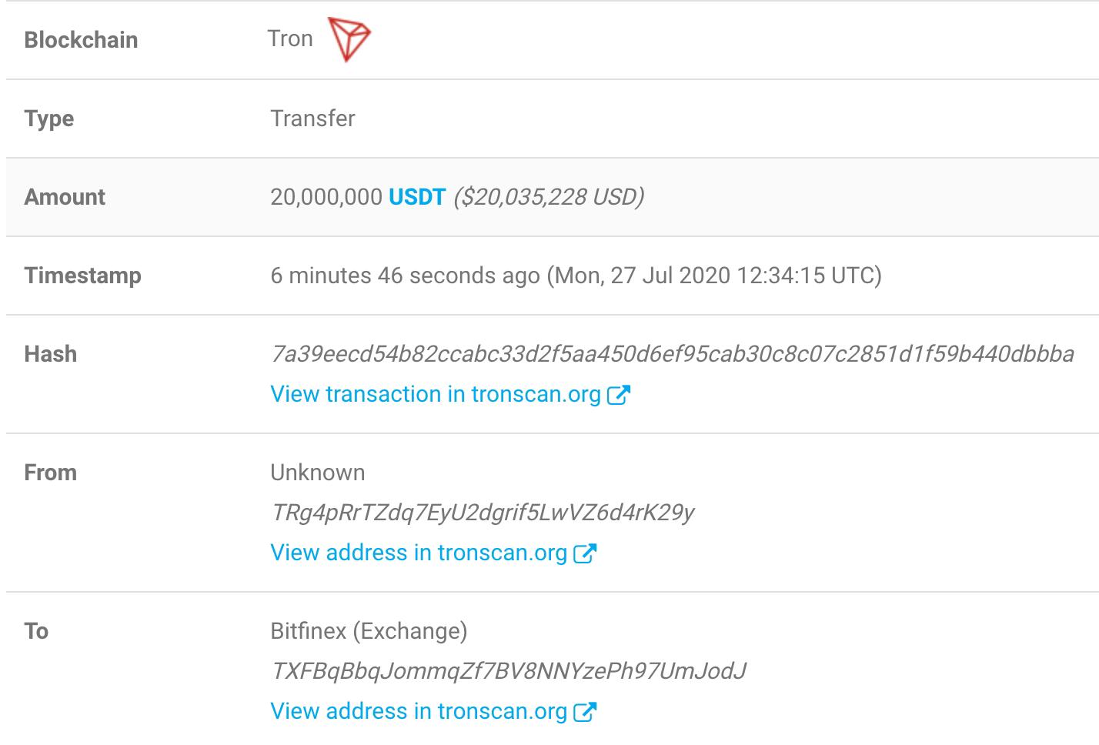Screen dimensions: 1099x745
Task: Click the Transfer type value
Action: (312, 119)
